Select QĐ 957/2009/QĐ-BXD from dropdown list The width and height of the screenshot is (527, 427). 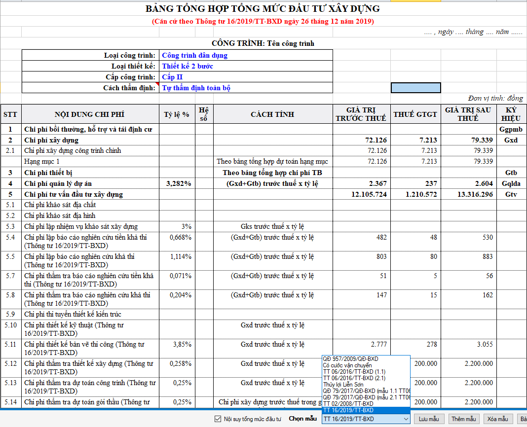tap(366, 359)
